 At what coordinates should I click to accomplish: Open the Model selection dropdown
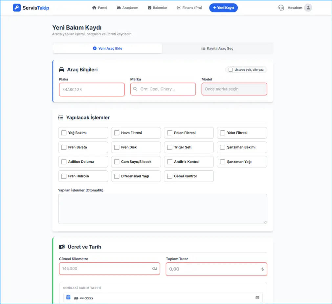(x=234, y=89)
